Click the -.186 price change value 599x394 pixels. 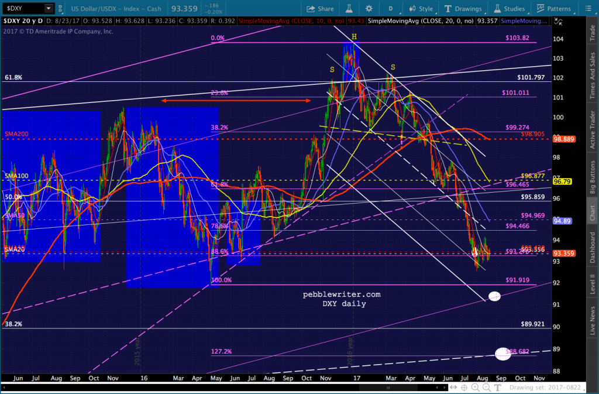212,6
